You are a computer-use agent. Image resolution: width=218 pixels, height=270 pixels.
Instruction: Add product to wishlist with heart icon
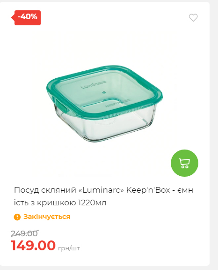click(x=193, y=17)
